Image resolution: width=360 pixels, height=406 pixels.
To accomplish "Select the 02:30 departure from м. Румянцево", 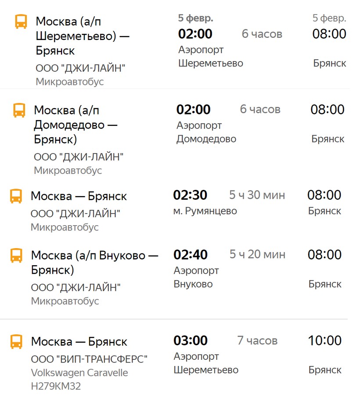I will pos(190,195).
